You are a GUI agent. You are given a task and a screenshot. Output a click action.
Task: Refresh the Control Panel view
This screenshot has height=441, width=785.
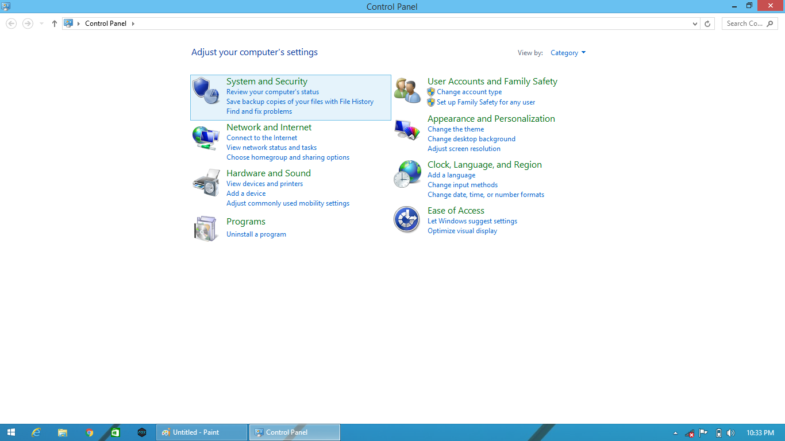point(707,24)
